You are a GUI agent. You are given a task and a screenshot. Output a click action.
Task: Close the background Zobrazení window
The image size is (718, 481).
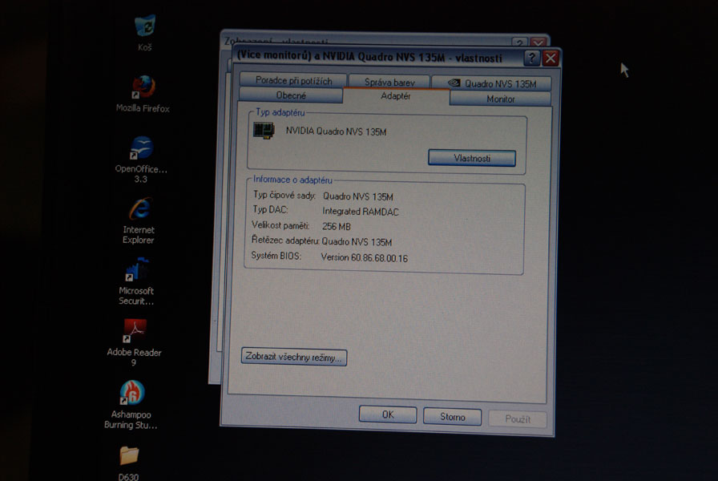[538, 42]
